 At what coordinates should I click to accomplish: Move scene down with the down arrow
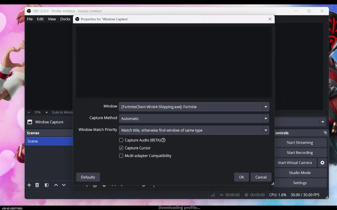64,185
